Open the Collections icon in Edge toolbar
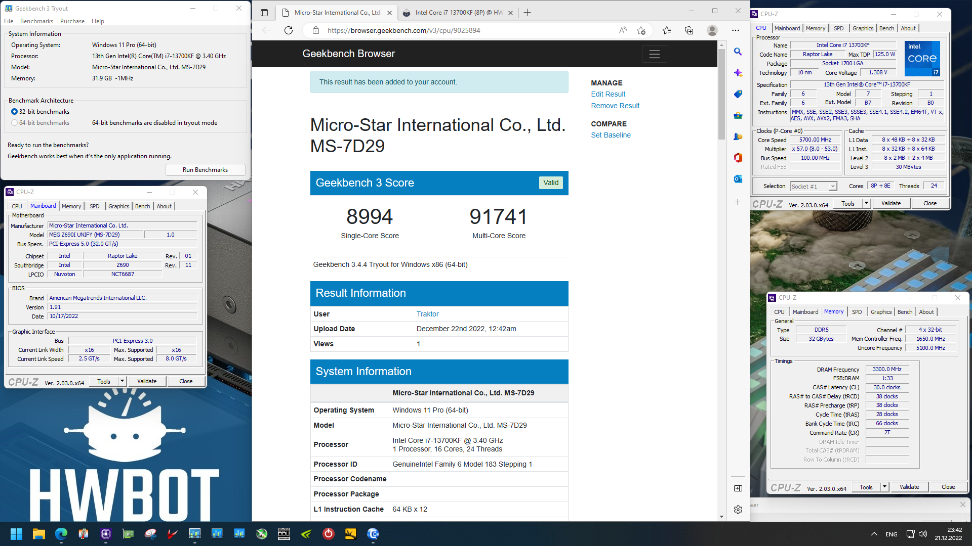Screen dimensions: 972x546 pos(689,30)
